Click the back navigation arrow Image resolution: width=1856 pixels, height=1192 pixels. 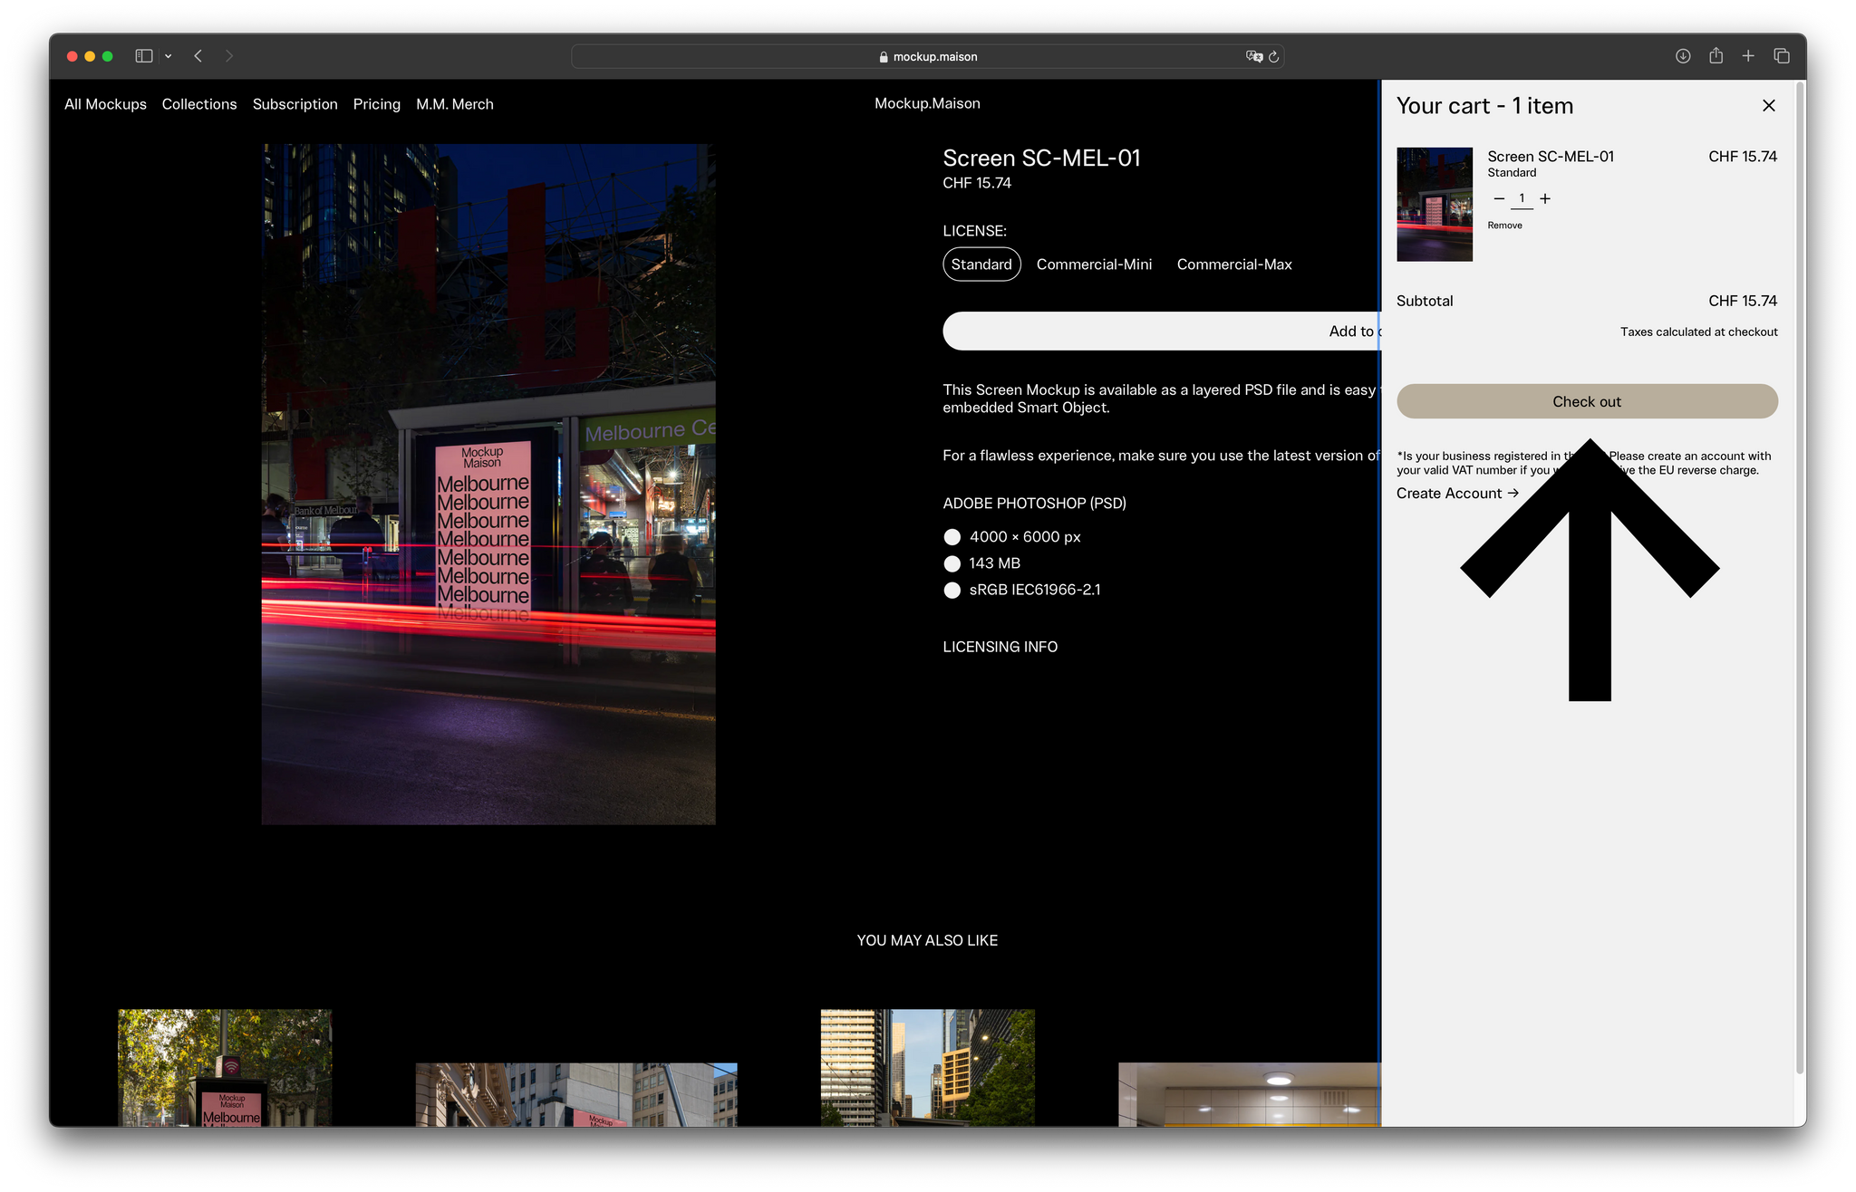click(198, 55)
